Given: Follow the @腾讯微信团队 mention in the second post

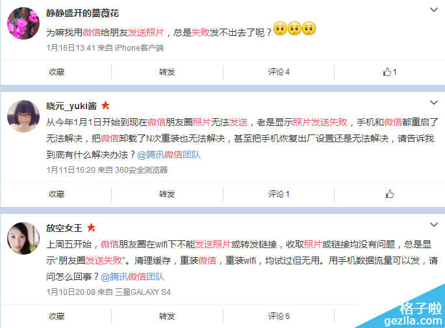Looking at the screenshot, I should (x=169, y=155).
